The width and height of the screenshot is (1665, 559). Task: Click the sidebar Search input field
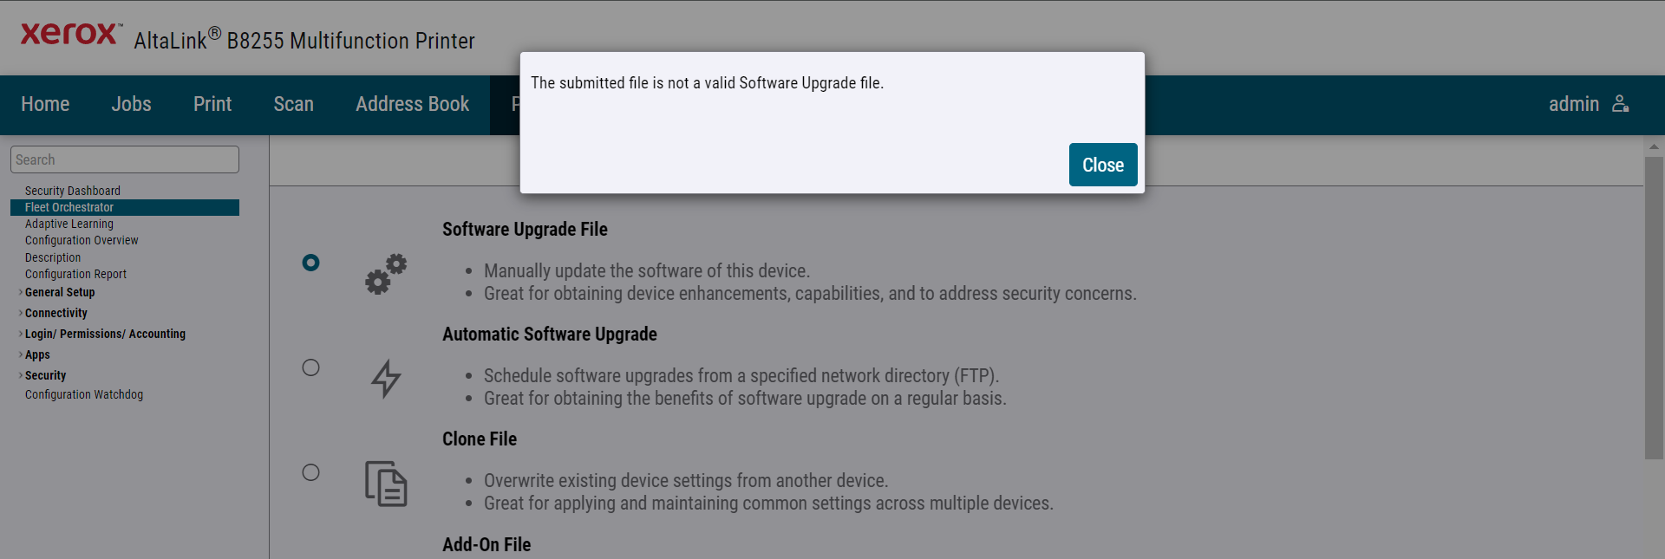(x=125, y=159)
